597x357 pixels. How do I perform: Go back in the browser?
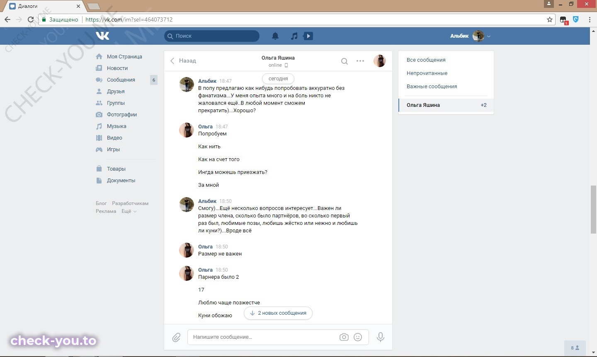pyautogui.click(x=7, y=19)
